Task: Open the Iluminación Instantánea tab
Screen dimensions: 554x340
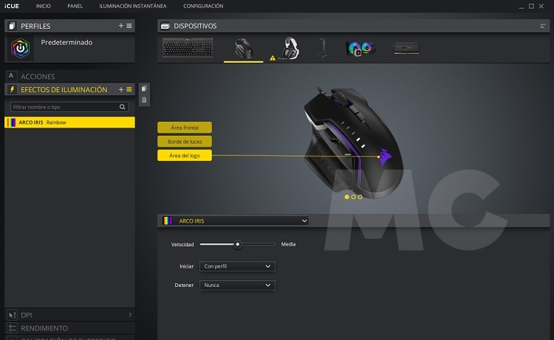Action: coord(133,6)
